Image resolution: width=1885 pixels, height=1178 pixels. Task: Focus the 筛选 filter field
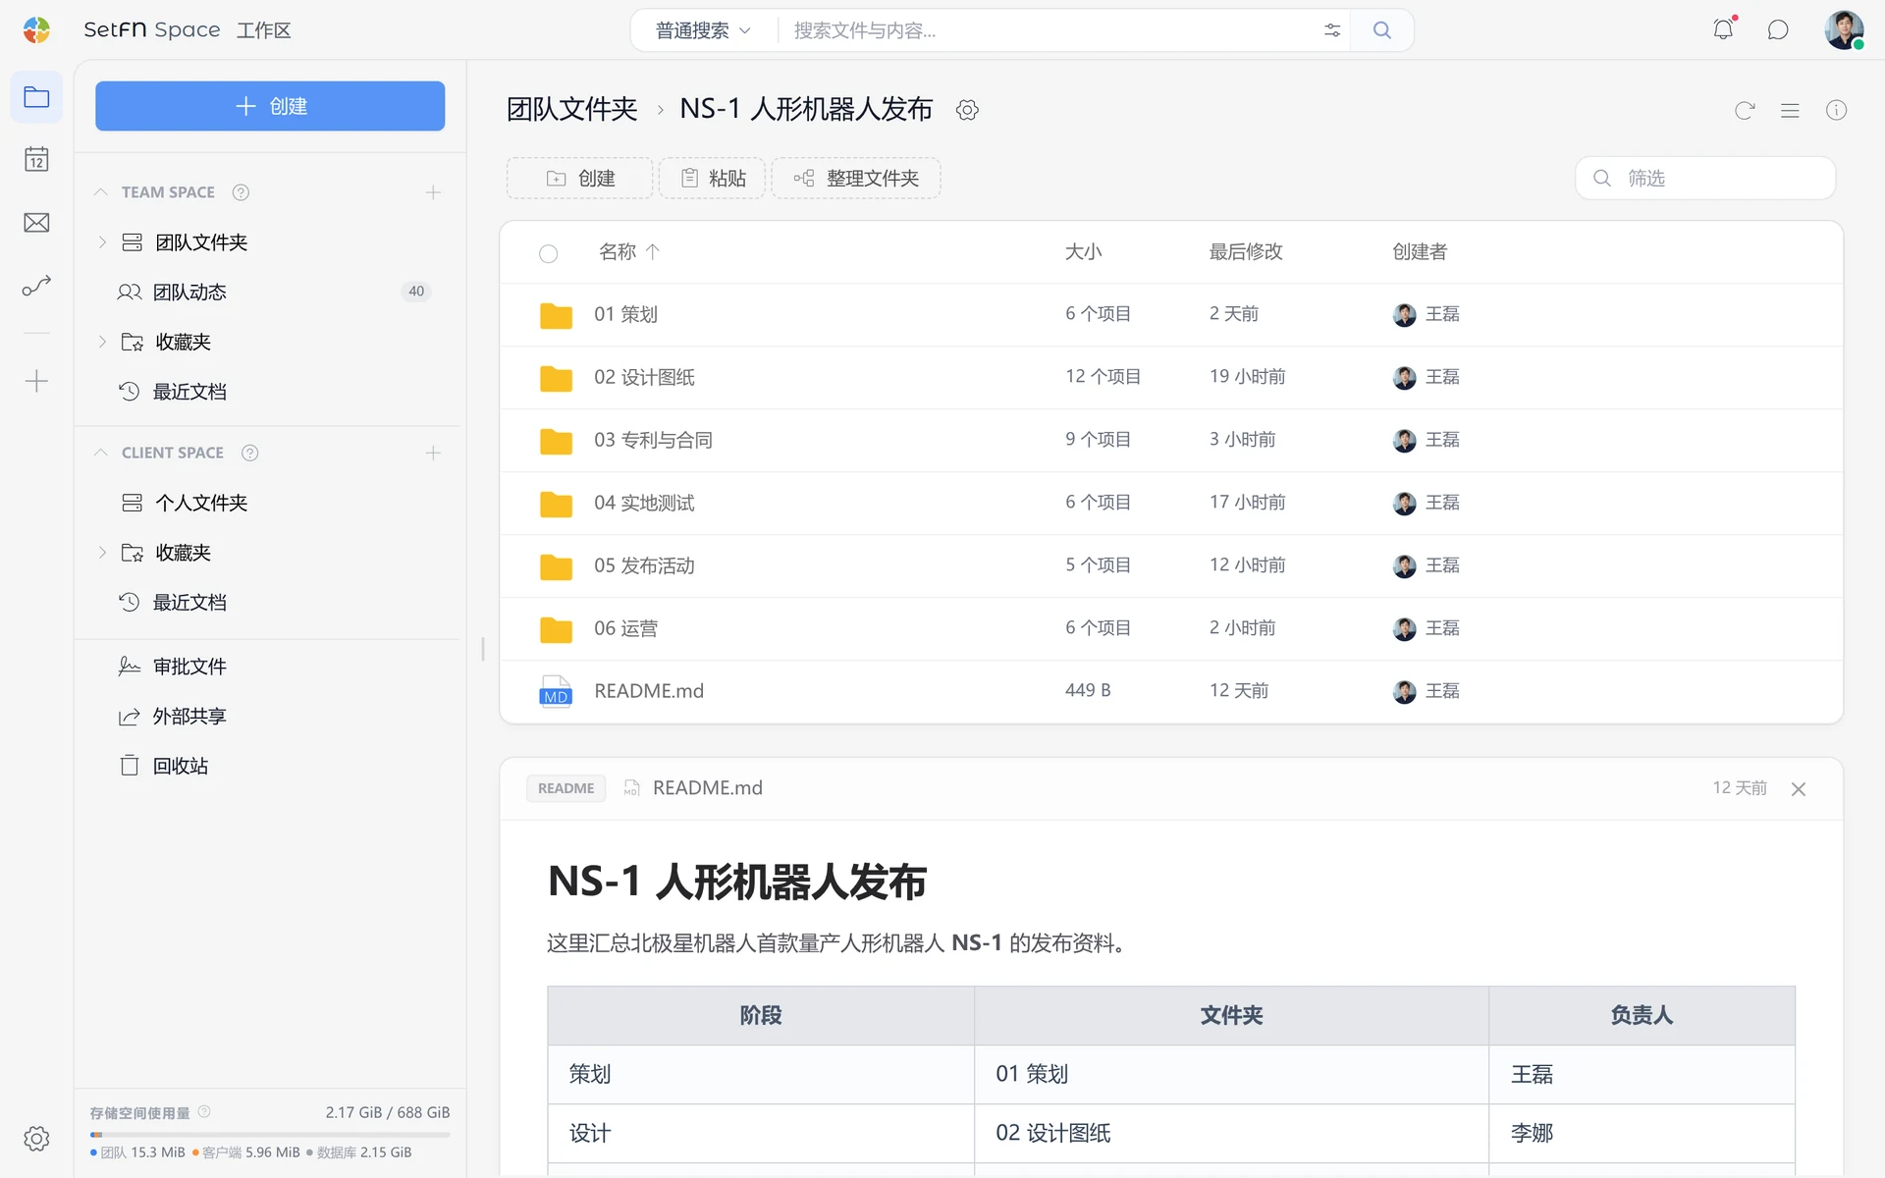[x=1705, y=178]
